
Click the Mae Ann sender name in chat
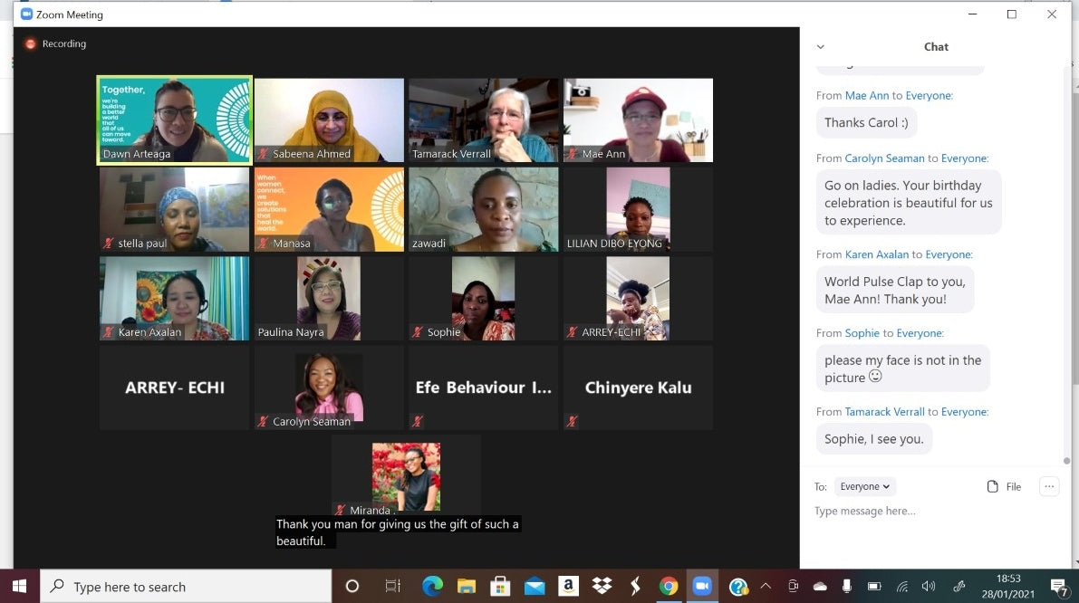tap(867, 95)
